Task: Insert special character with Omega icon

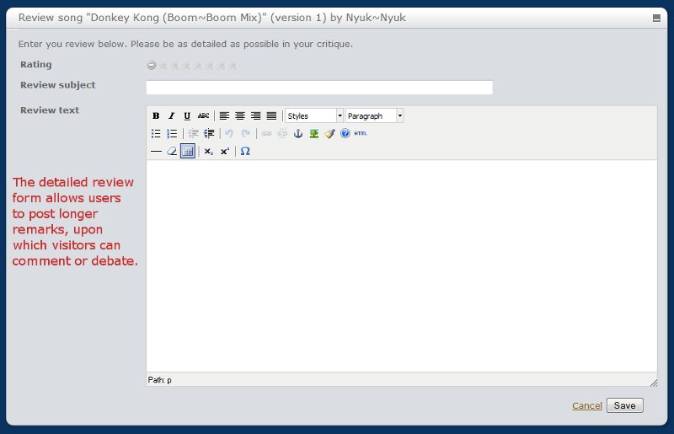Action: point(245,151)
